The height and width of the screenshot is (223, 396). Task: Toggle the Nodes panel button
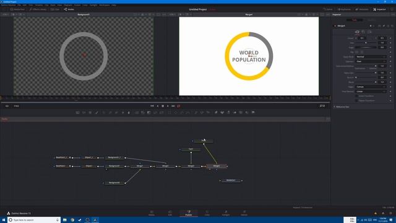click(69, 9)
